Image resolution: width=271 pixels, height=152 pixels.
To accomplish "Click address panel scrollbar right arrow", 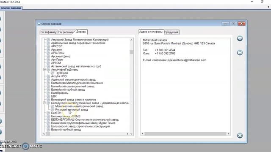I will (229, 133).
